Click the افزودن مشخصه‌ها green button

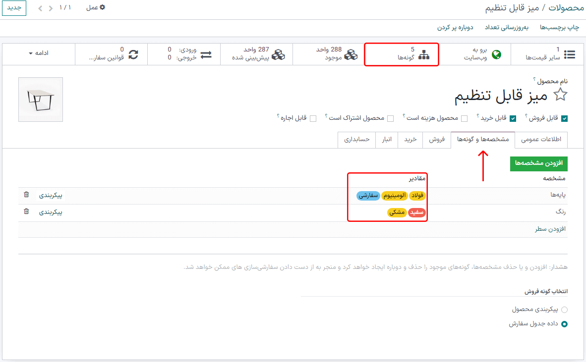pos(538,163)
